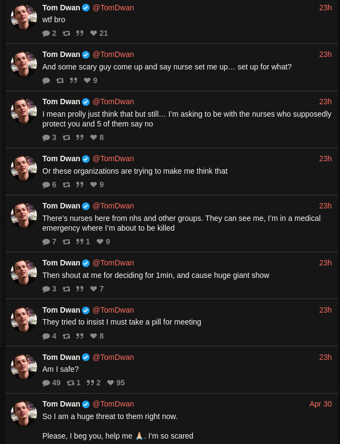Like the 'Or these organizations' tweet

click(x=93, y=185)
